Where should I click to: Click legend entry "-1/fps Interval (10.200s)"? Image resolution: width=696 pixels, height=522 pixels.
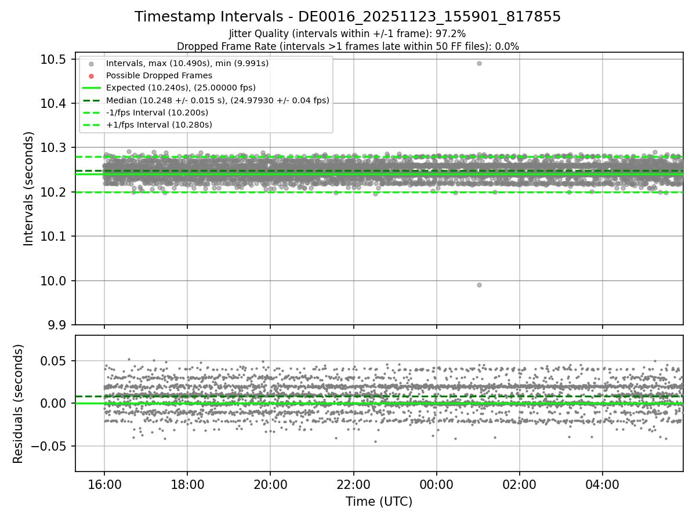tap(157, 113)
